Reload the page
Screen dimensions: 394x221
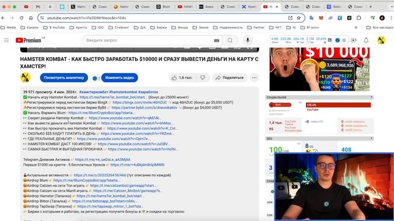pyautogui.click(x=22, y=18)
